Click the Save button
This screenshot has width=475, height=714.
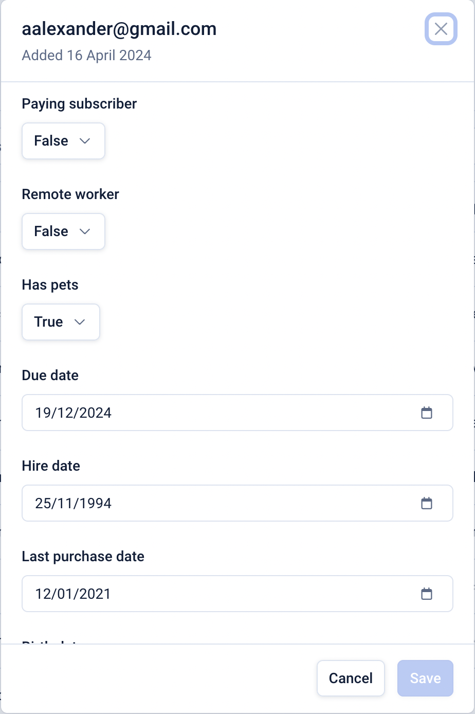pyautogui.click(x=425, y=678)
